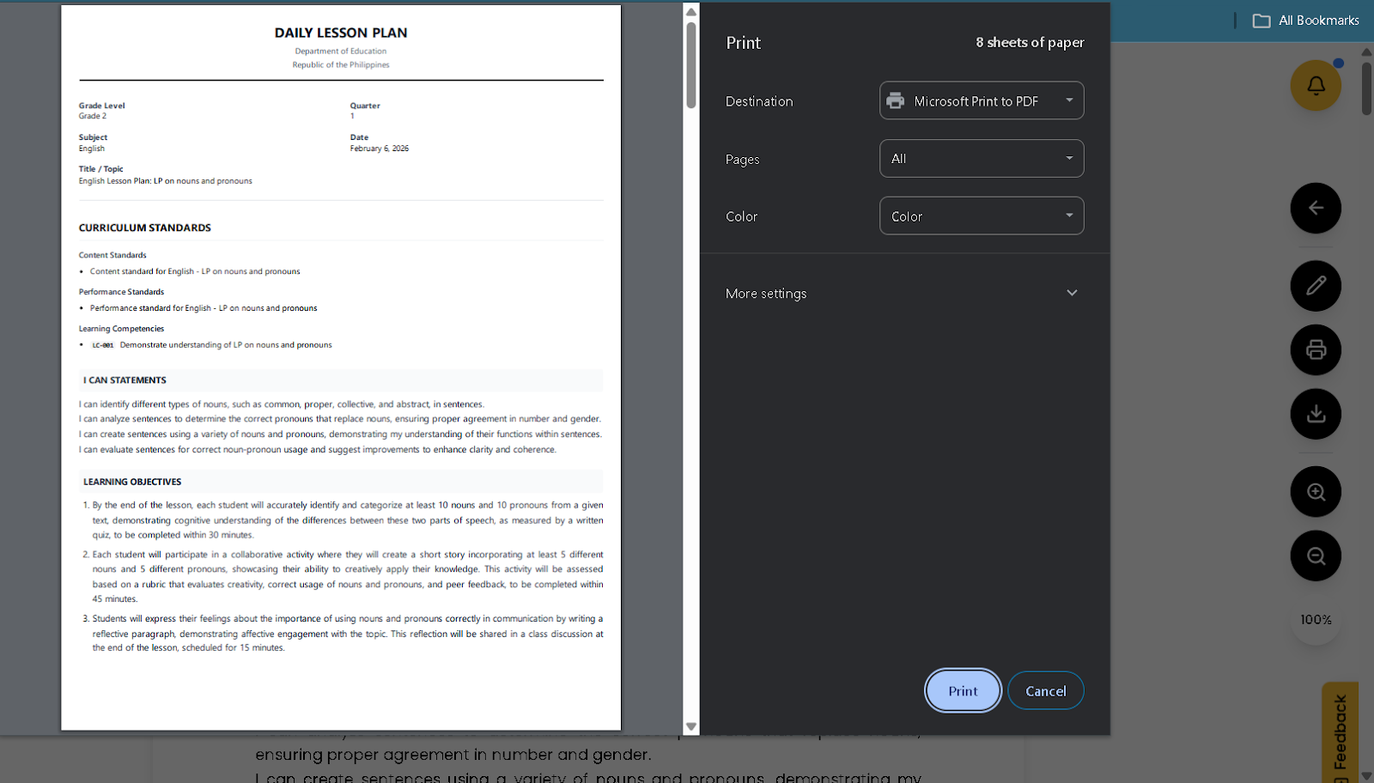Click the back arrow round button

[1315, 208]
